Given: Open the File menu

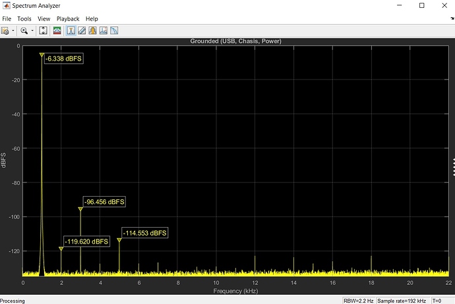Looking at the screenshot, I should click(x=7, y=19).
